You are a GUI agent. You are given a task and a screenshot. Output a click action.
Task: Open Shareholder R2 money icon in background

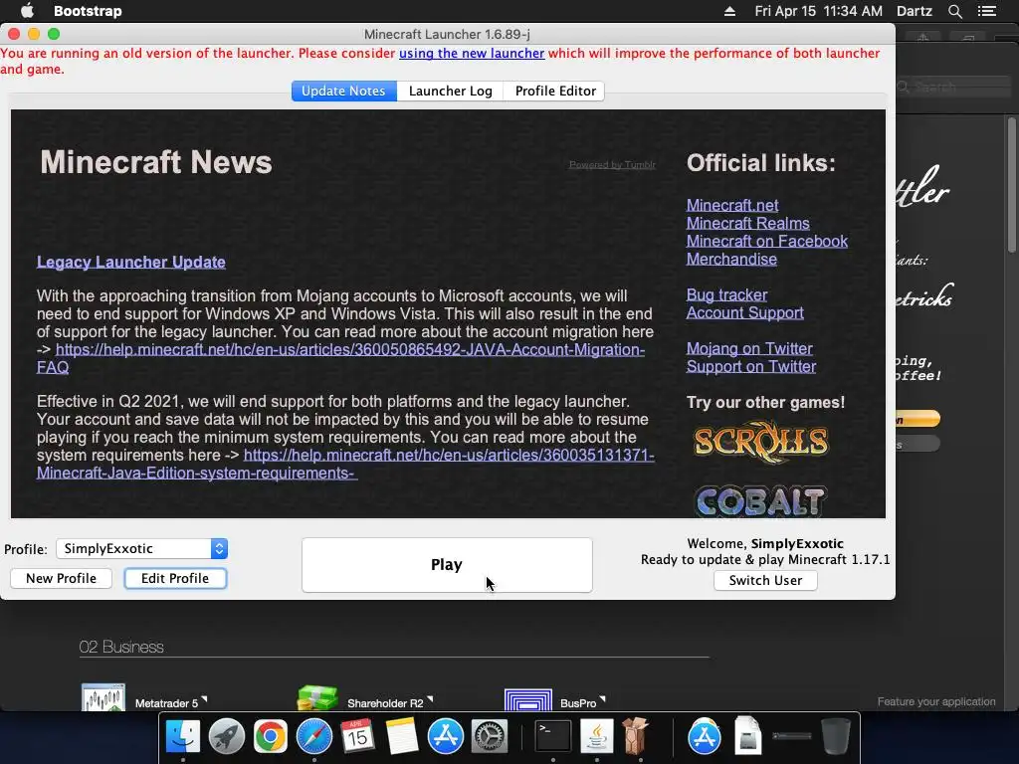click(x=317, y=697)
